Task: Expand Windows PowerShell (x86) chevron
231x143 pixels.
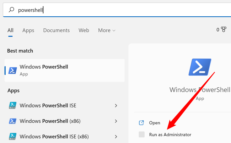Action: pyautogui.click(x=116, y=121)
